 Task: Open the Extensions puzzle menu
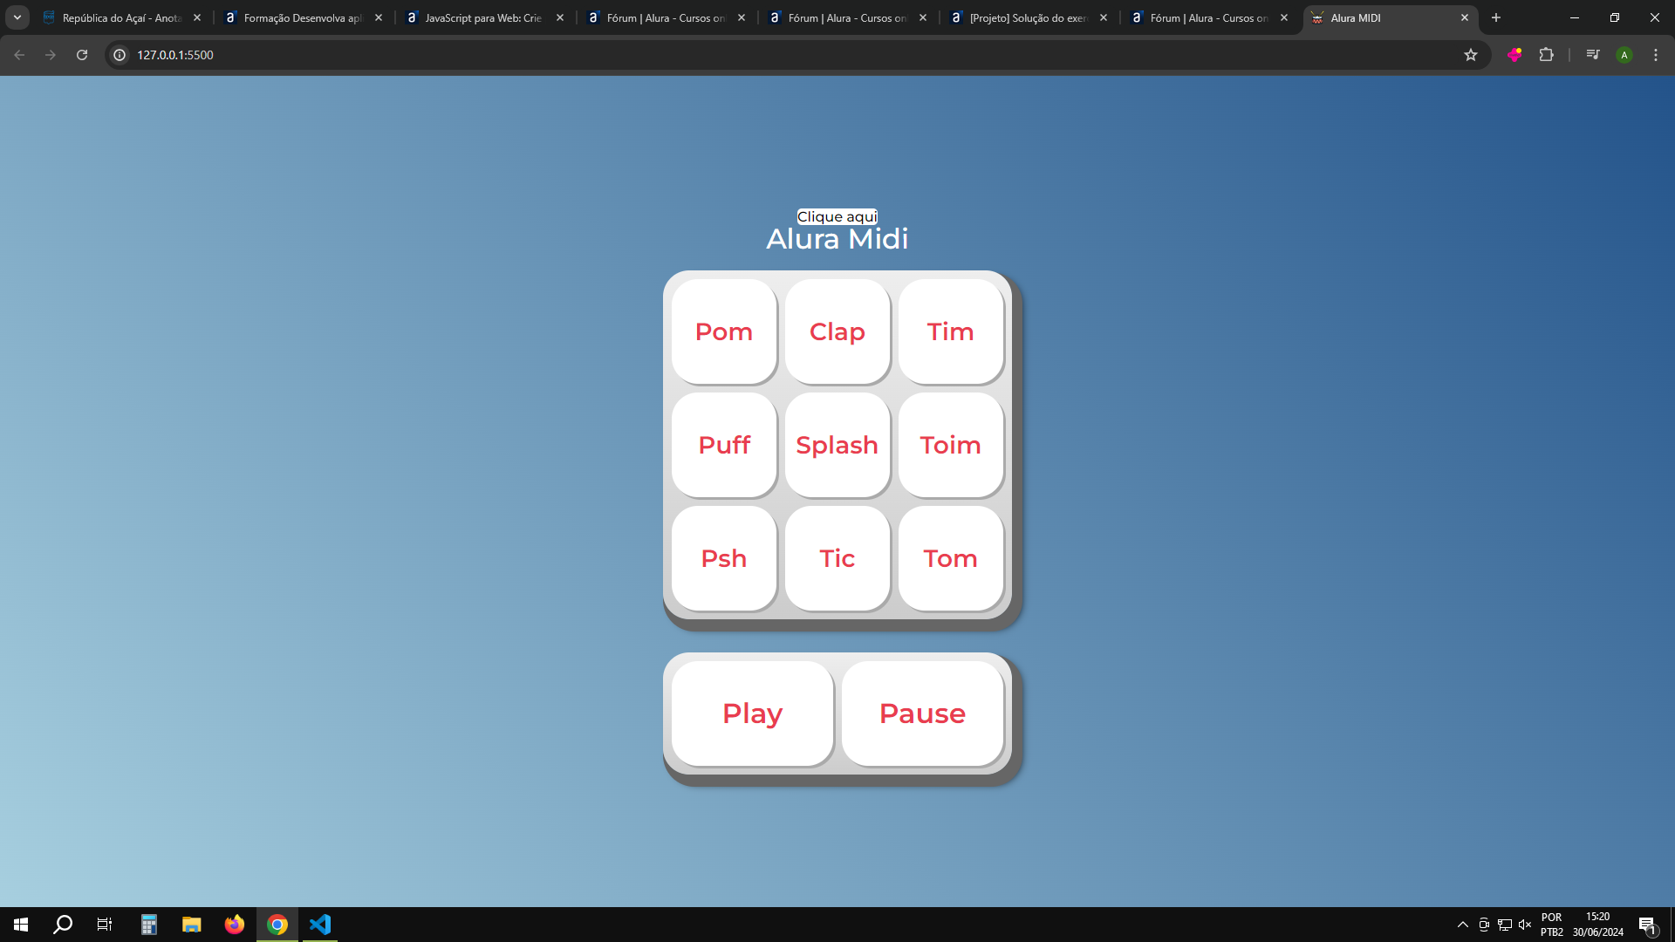(1546, 55)
